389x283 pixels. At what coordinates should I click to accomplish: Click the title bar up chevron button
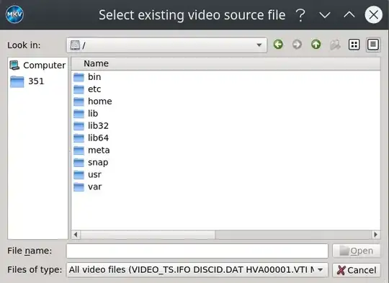(x=349, y=15)
